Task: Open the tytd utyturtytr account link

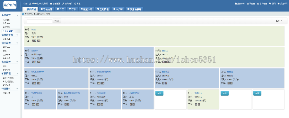Action: (x=104, y=72)
